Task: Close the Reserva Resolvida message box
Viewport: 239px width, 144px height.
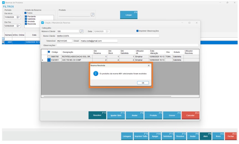Action: click(x=149, y=65)
